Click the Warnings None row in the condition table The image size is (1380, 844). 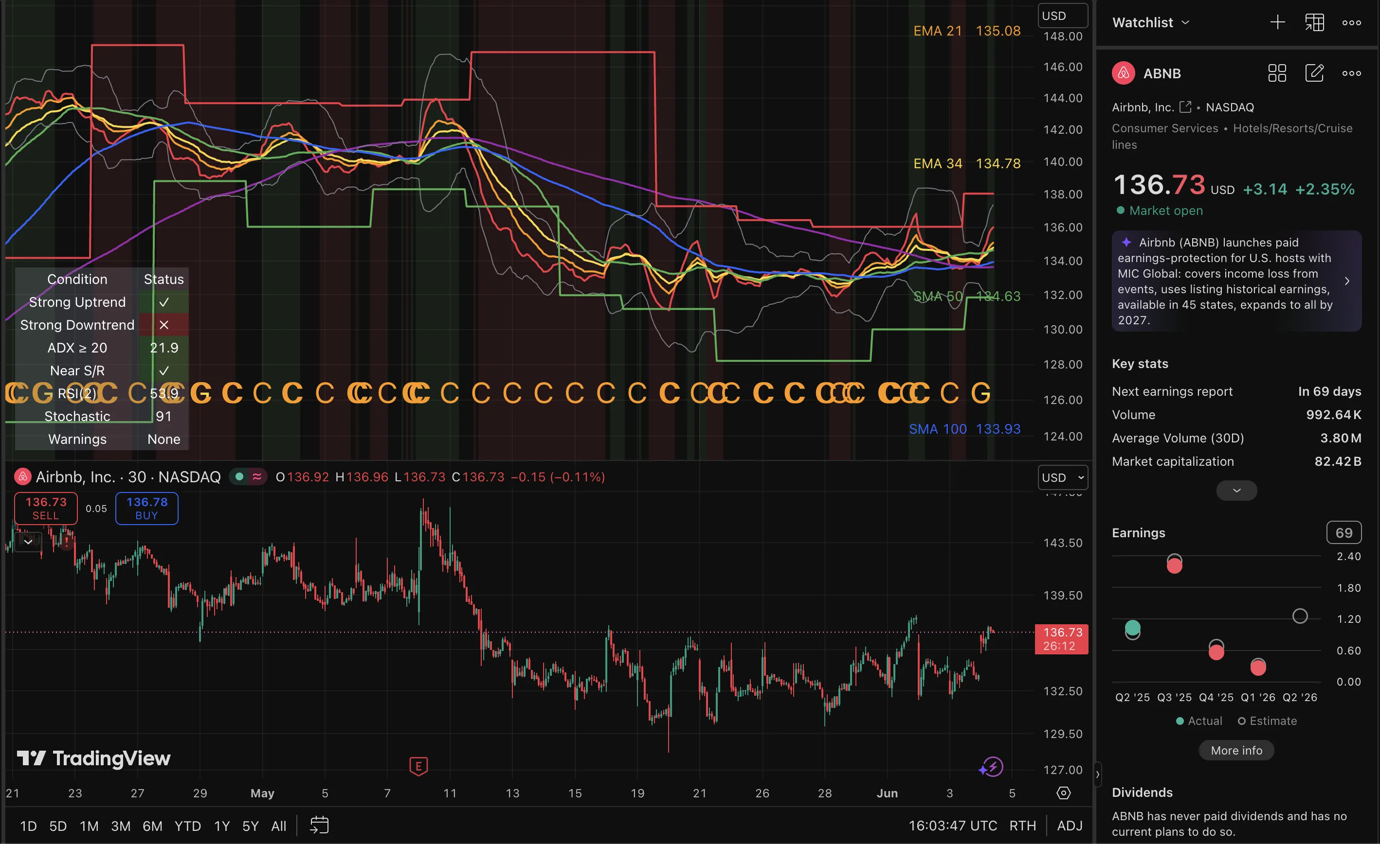click(x=102, y=439)
